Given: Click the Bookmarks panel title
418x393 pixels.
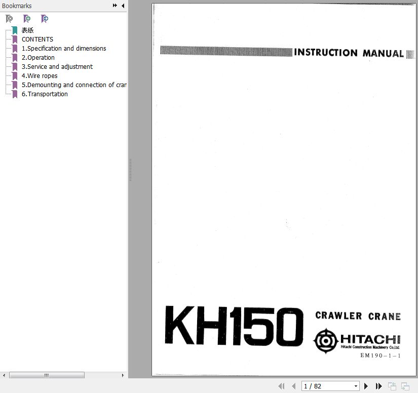Looking at the screenshot, I should (x=17, y=6).
